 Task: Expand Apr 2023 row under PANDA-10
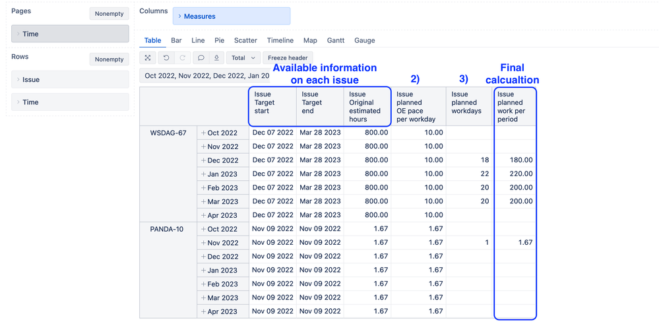click(203, 312)
